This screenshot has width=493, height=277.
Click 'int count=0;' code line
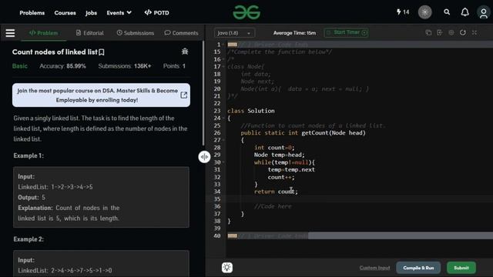coord(274,148)
